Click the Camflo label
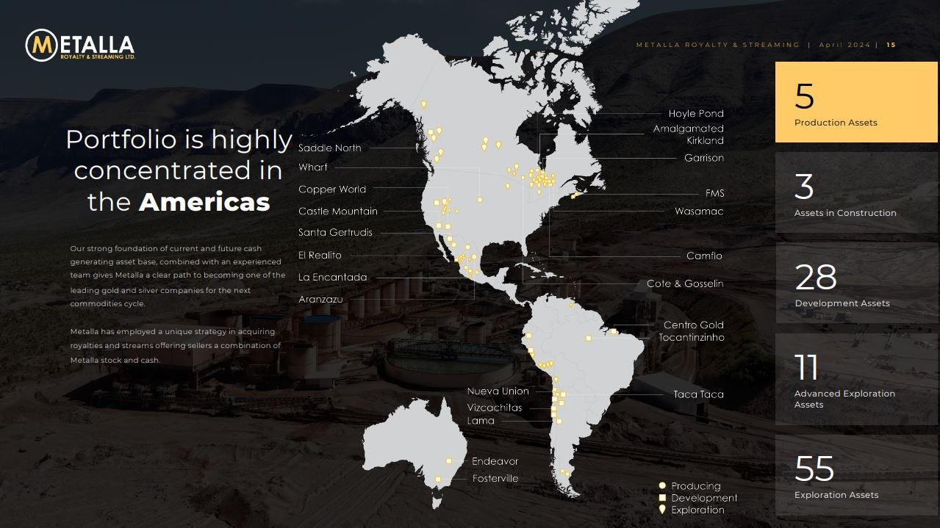Image resolution: width=940 pixels, height=528 pixels. click(x=705, y=256)
